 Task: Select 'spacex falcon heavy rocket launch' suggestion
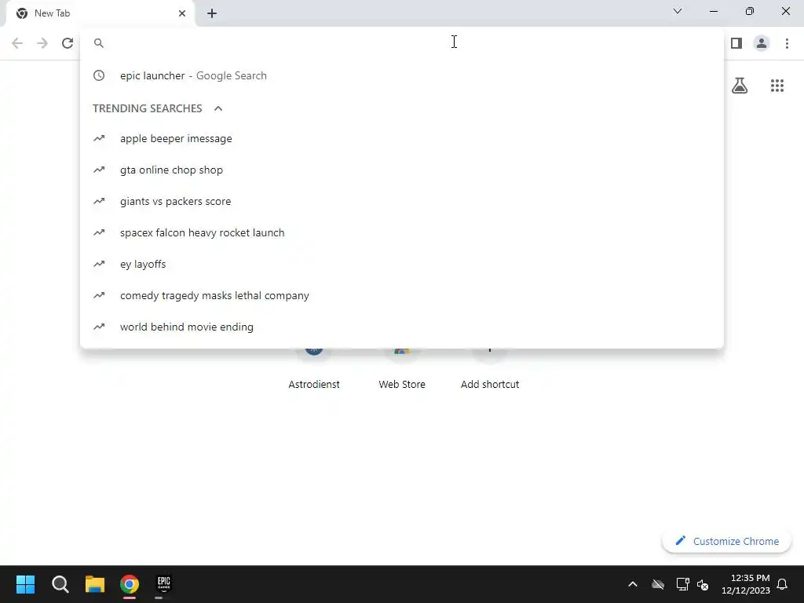[402, 232]
